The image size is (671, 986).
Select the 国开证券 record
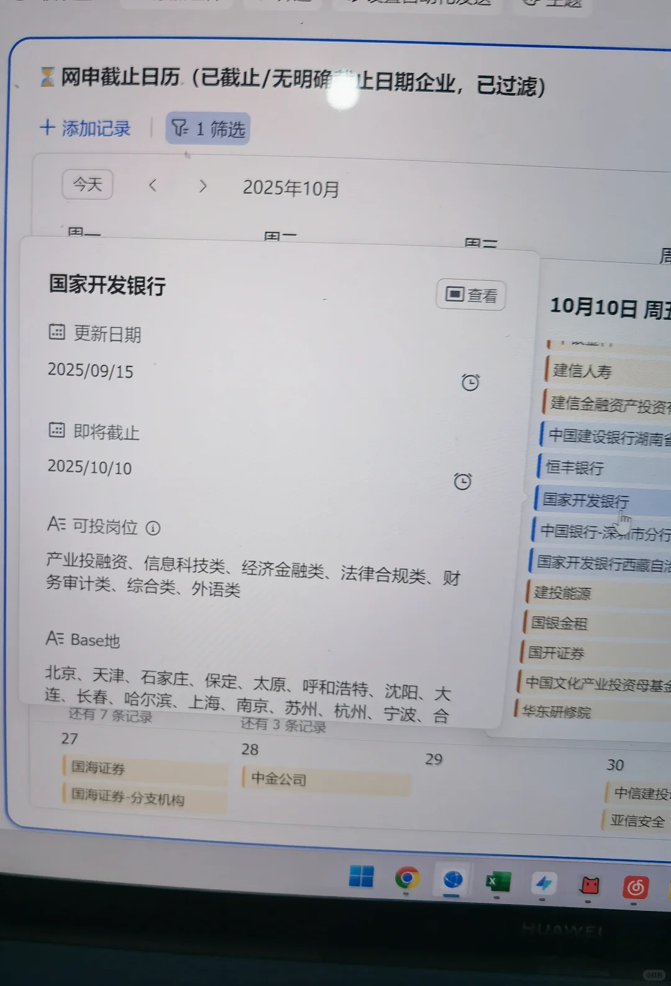click(x=594, y=653)
